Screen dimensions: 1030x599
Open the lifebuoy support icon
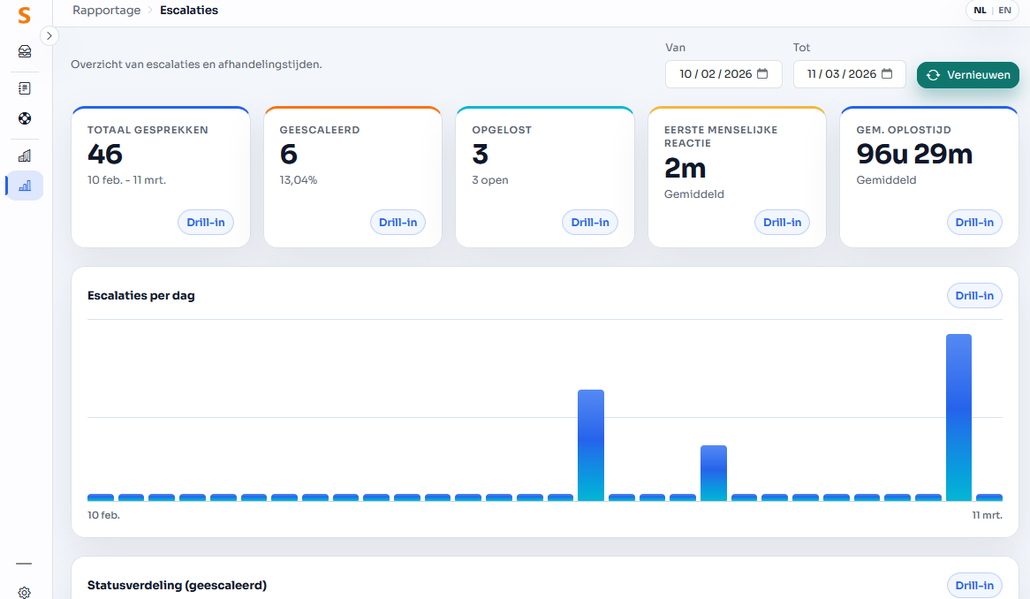coord(25,118)
